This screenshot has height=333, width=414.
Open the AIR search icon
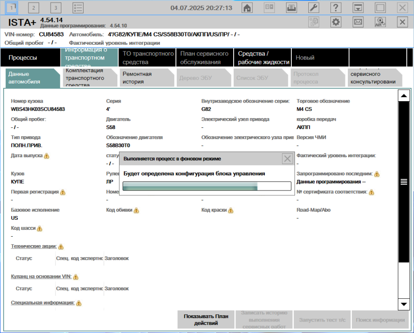pos(380,22)
